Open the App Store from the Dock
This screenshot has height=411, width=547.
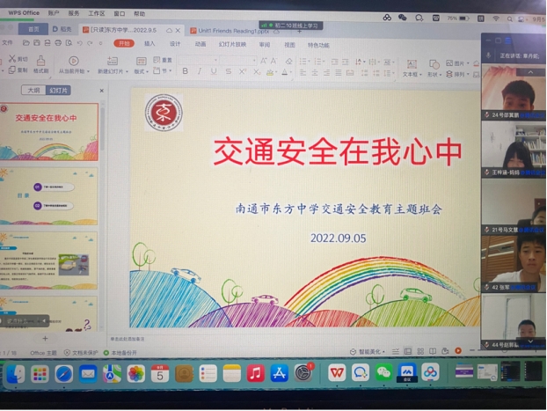(279, 373)
